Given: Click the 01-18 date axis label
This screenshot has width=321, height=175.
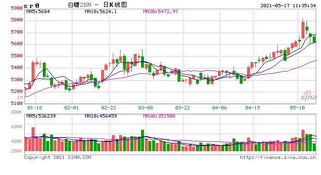Looking at the screenshot, I should pyautogui.click(x=35, y=107).
